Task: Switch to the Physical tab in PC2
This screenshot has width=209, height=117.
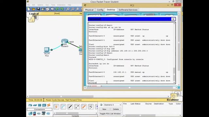Action: tap(89, 10)
